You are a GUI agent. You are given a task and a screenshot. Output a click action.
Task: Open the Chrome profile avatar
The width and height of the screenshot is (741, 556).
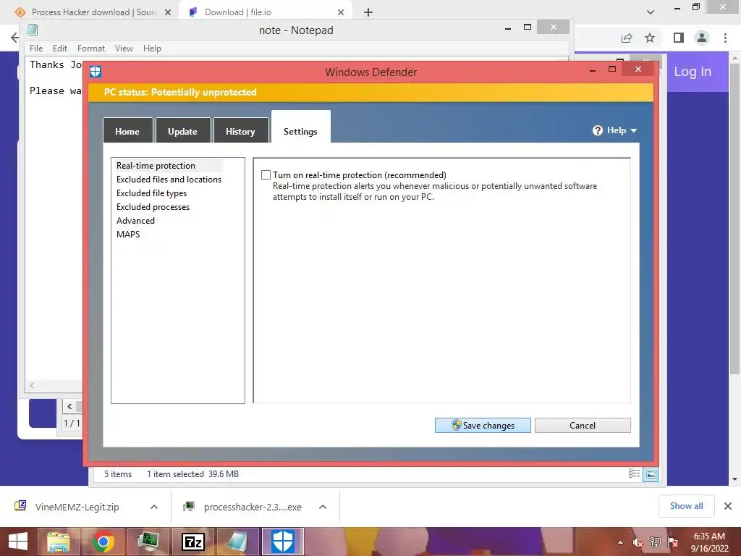click(x=702, y=38)
